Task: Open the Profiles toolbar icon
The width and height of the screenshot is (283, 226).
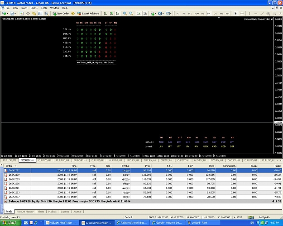Action: [12, 14]
